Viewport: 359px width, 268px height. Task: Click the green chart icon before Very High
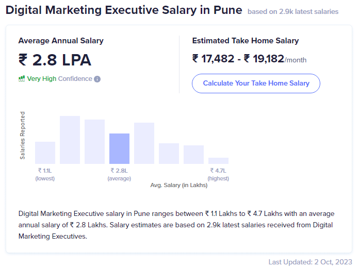pos(22,79)
